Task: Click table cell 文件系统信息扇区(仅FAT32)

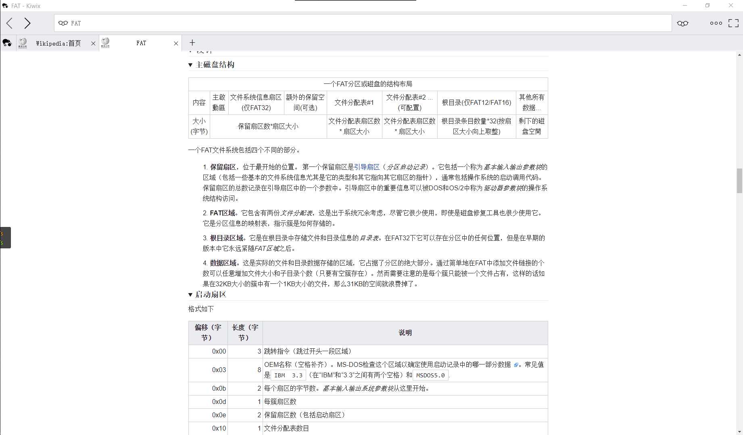Action: tap(256, 102)
